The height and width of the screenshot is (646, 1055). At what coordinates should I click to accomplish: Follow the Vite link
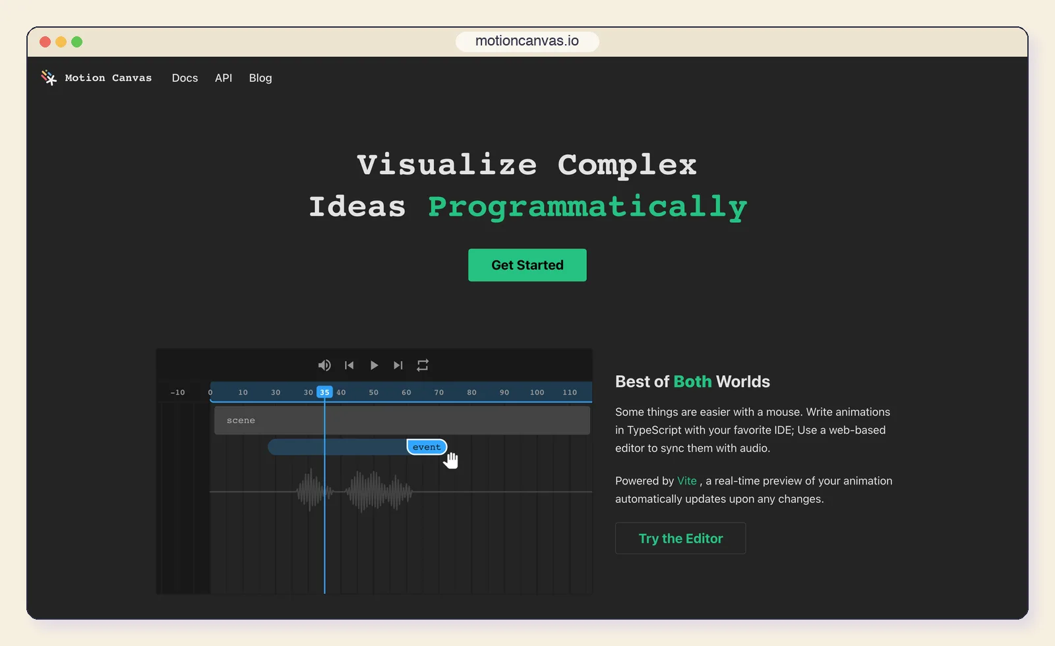coord(687,481)
